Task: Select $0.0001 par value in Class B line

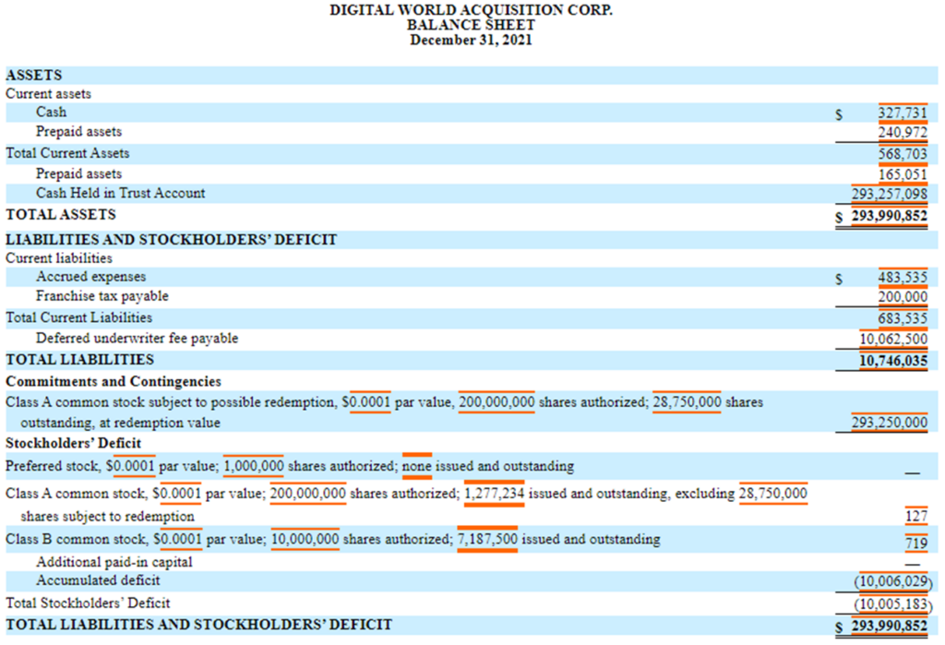Action: 178,539
